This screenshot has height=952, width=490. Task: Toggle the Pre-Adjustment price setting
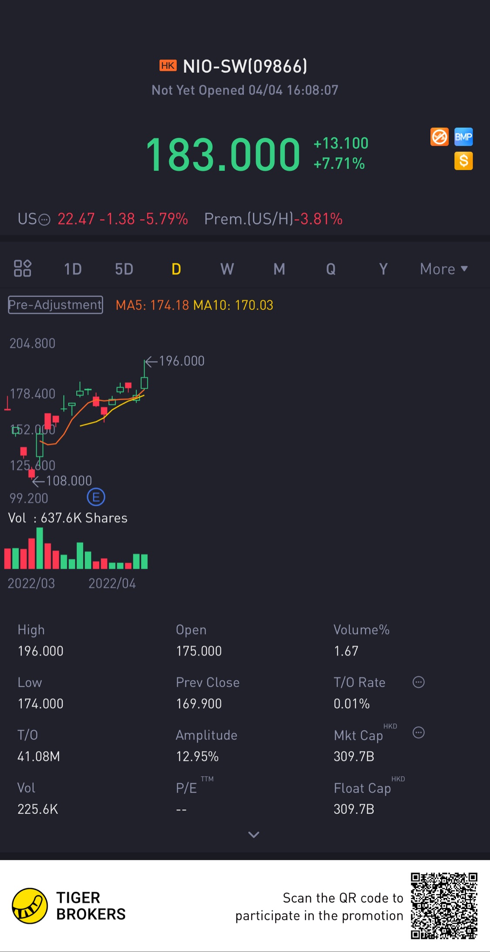[55, 305]
